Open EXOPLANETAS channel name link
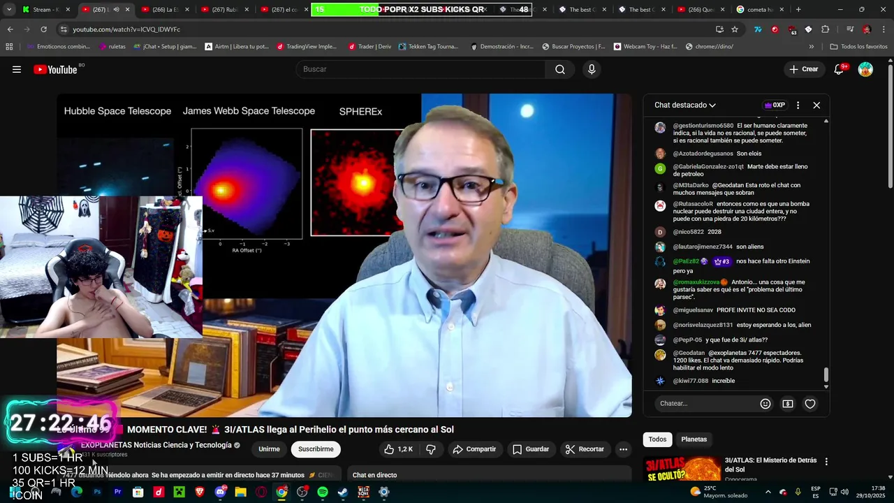894x503 pixels. (x=156, y=445)
